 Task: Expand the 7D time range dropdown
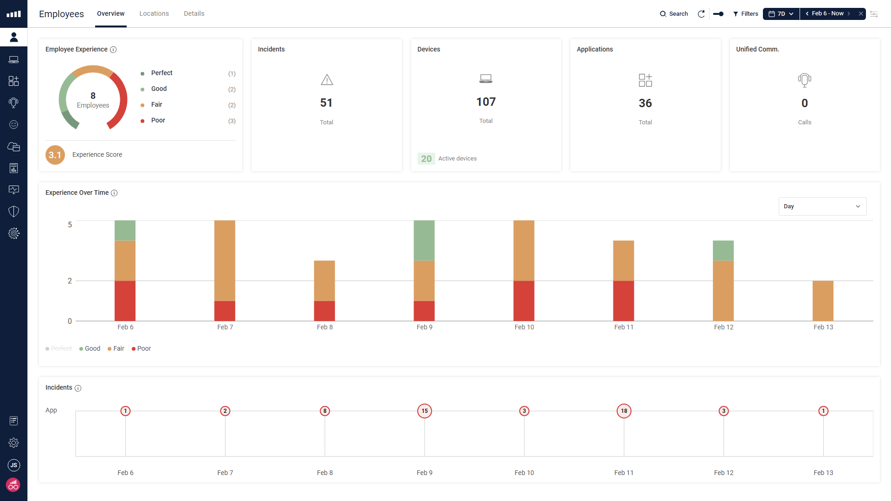tap(781, 14)
